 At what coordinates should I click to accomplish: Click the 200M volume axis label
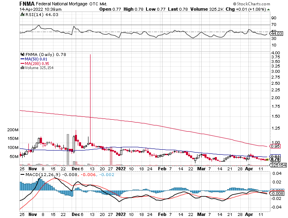coord(13,130)
